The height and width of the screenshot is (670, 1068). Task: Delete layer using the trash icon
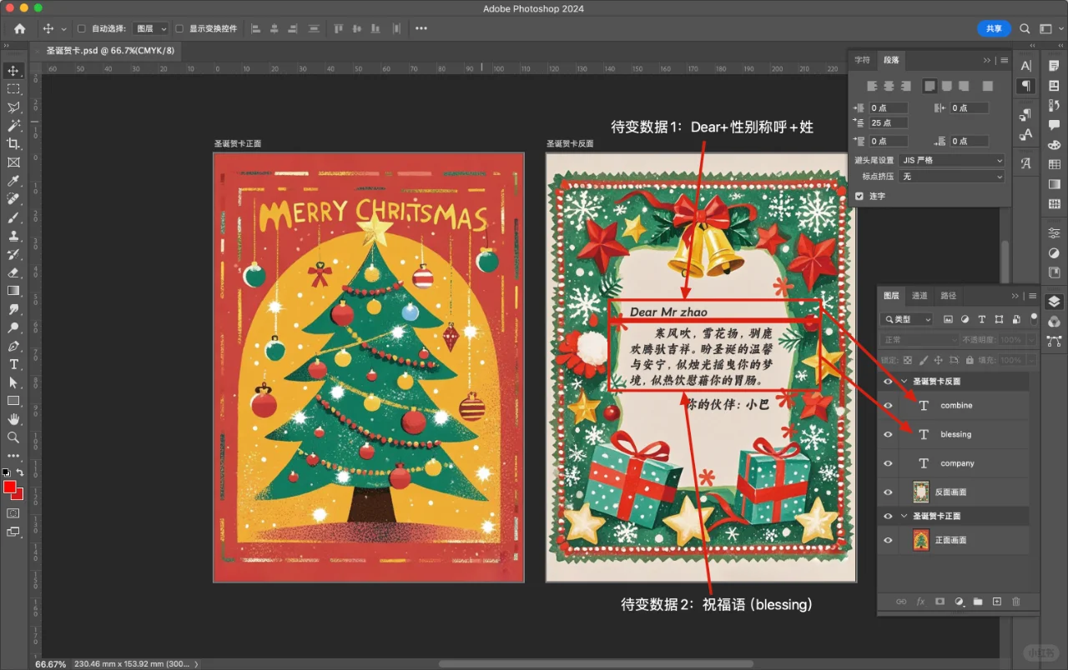pos(1015,602)
